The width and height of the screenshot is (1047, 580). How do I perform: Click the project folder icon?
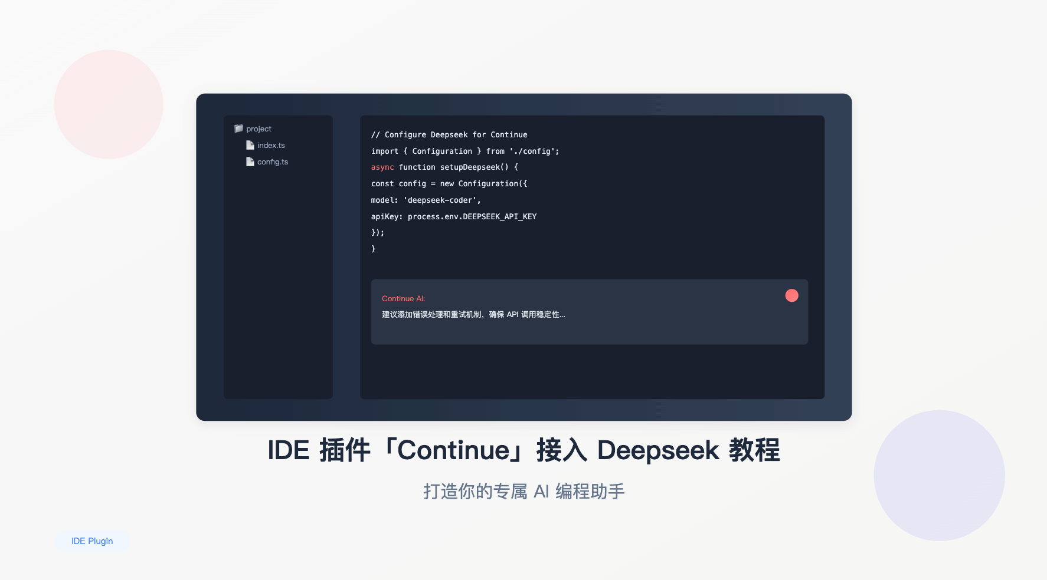click(x=238, y=128)
